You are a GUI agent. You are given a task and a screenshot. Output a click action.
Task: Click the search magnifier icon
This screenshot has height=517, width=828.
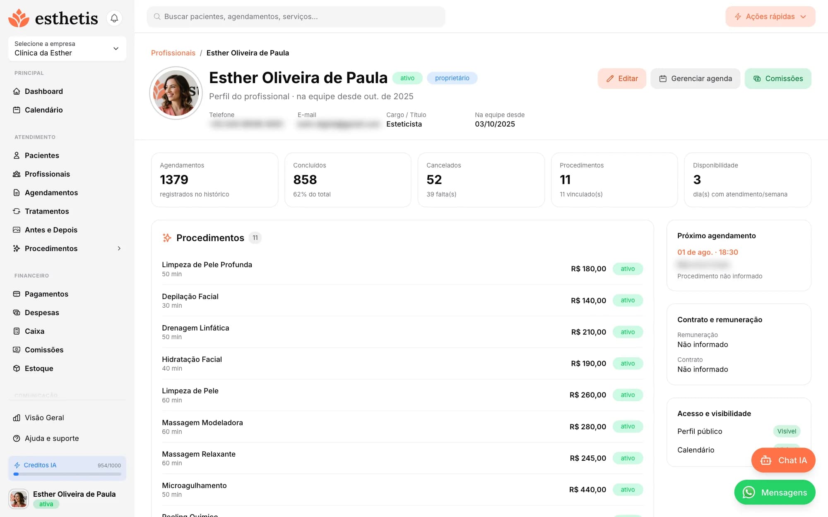tap(157, 17)
